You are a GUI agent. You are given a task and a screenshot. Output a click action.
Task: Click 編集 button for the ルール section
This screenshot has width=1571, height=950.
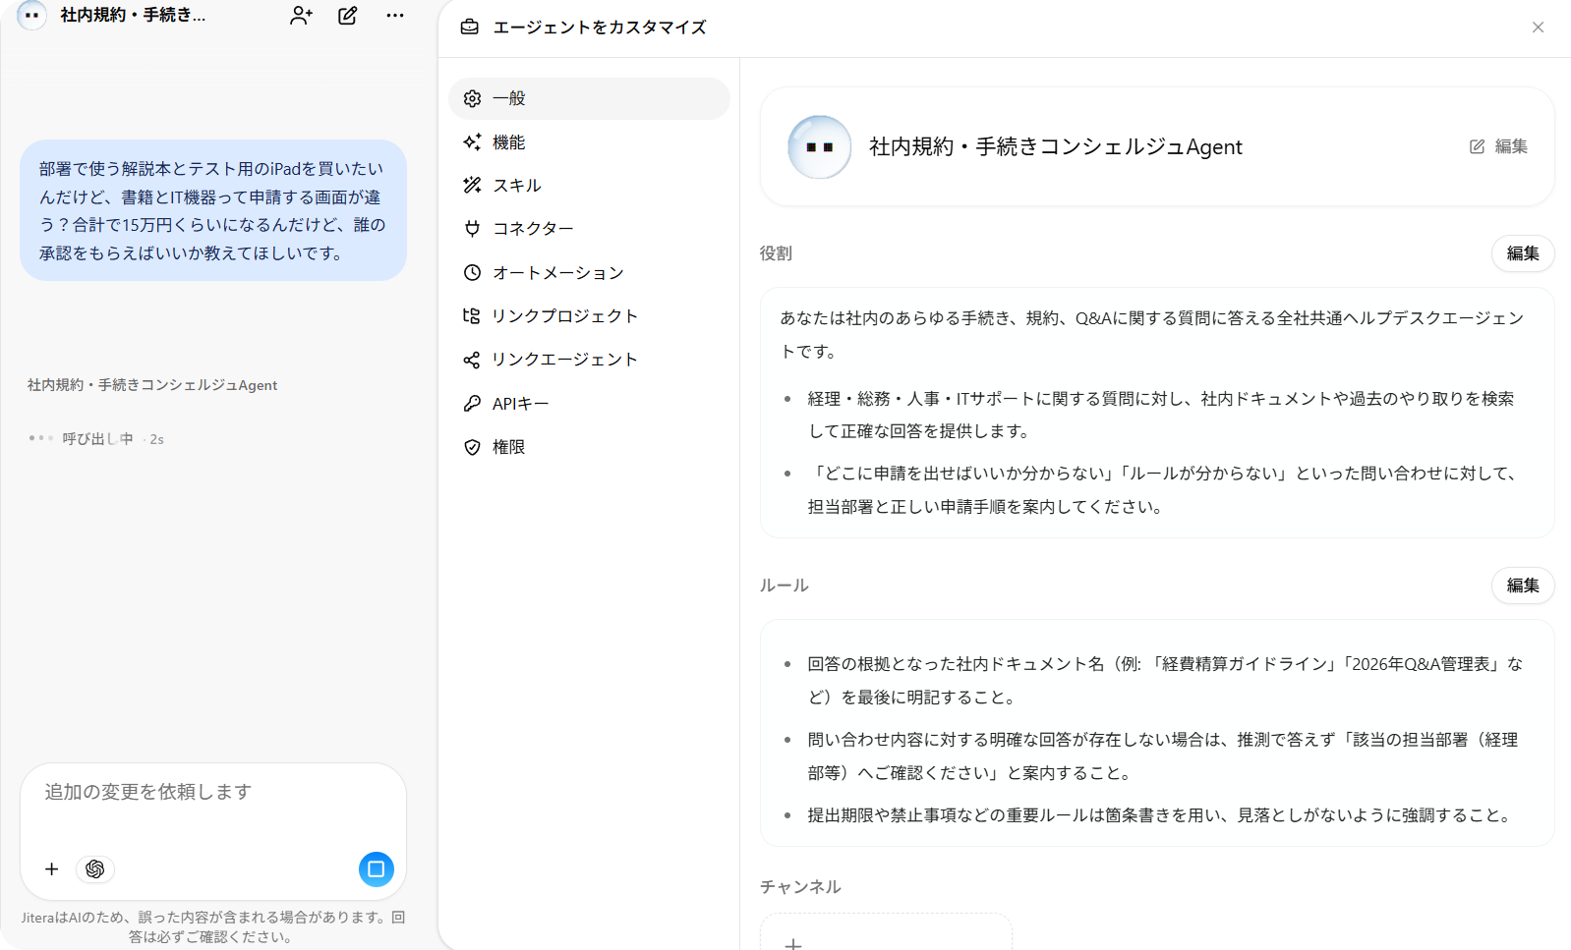click(1523, 586)
